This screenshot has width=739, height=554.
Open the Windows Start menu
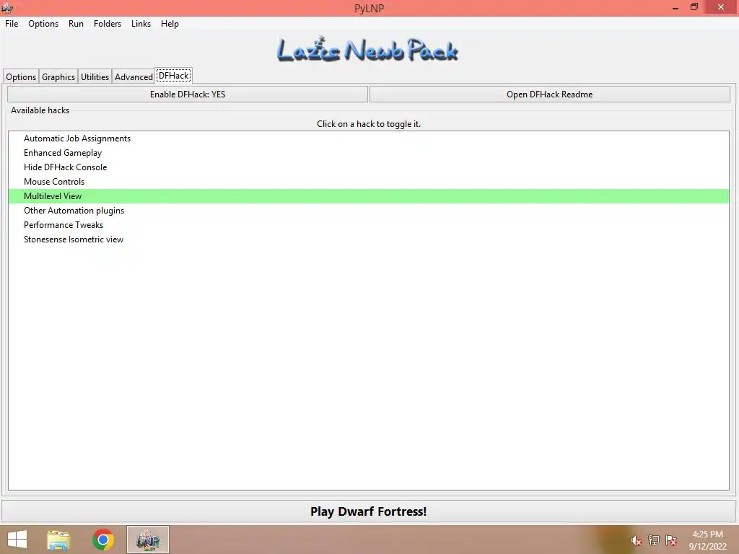click(17, 540)
